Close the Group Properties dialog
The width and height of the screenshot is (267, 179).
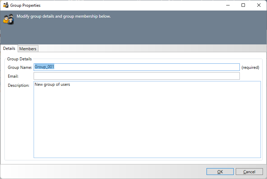pyautogui.click(x=259, y=5)
